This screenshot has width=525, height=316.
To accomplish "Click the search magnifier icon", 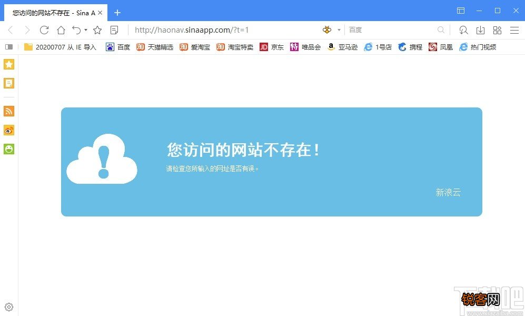I will tap(441, 30).
